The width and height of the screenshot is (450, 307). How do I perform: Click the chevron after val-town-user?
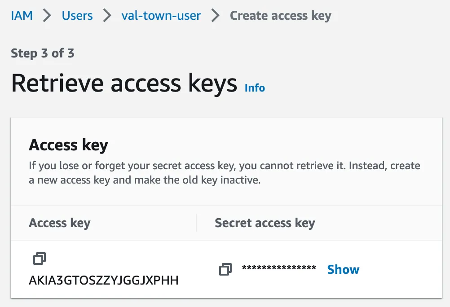[216, 16]
